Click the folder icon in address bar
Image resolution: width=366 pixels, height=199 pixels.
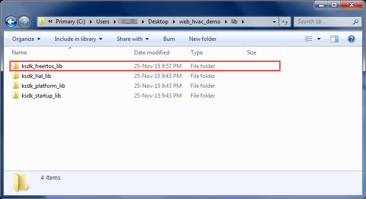(42, 22)
